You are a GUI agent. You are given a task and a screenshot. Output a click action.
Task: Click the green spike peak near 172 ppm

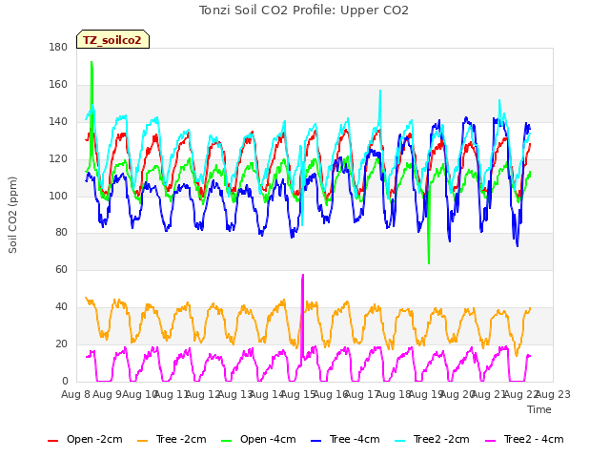pos(91,62)
